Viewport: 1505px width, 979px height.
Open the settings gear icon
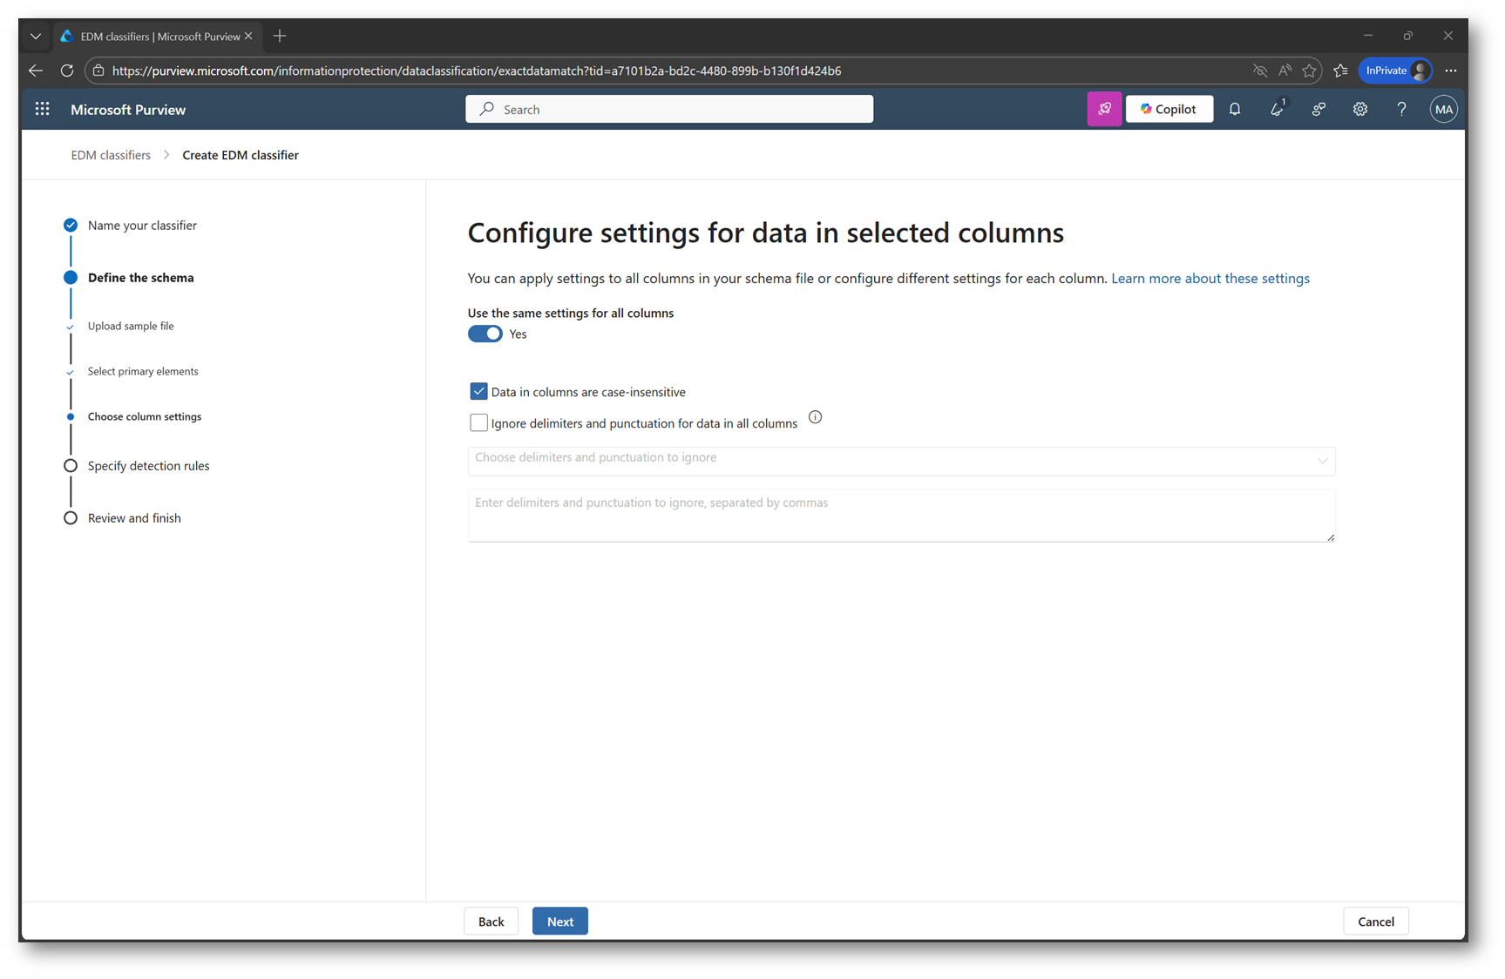coord(1359,109)
